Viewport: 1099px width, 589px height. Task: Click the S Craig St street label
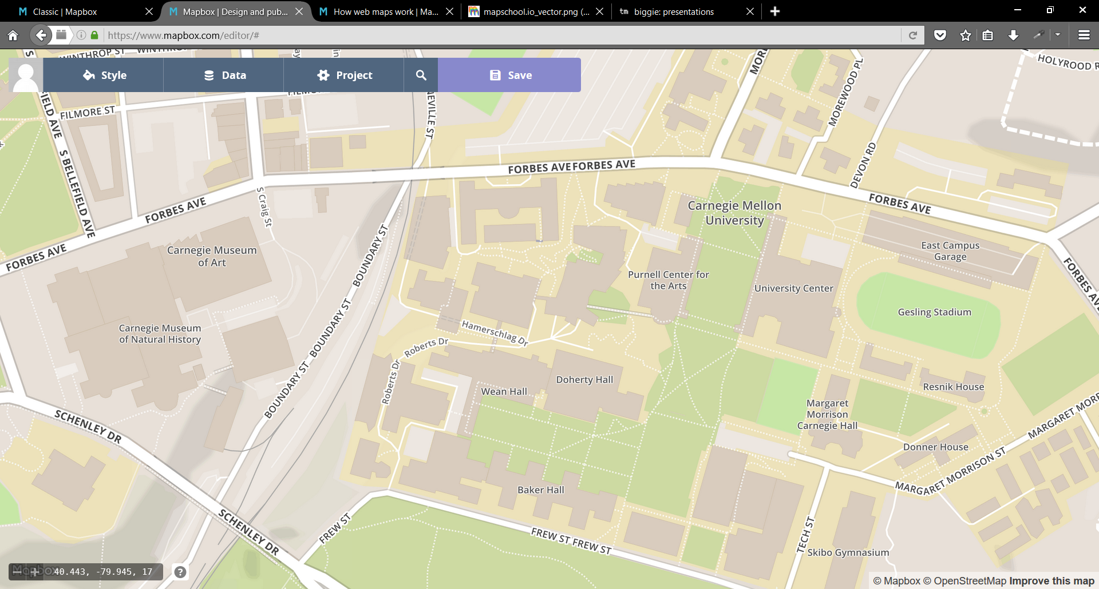coord(264,207)
